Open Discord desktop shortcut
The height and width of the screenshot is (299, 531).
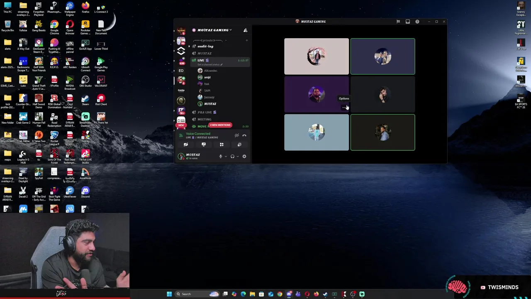pos(85,192)
